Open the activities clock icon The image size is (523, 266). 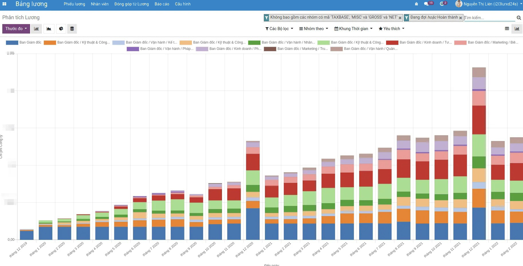pyautogui.click(x=442, y=4)
